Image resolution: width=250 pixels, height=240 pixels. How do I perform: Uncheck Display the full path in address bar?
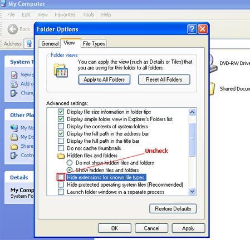pos(61,133)
